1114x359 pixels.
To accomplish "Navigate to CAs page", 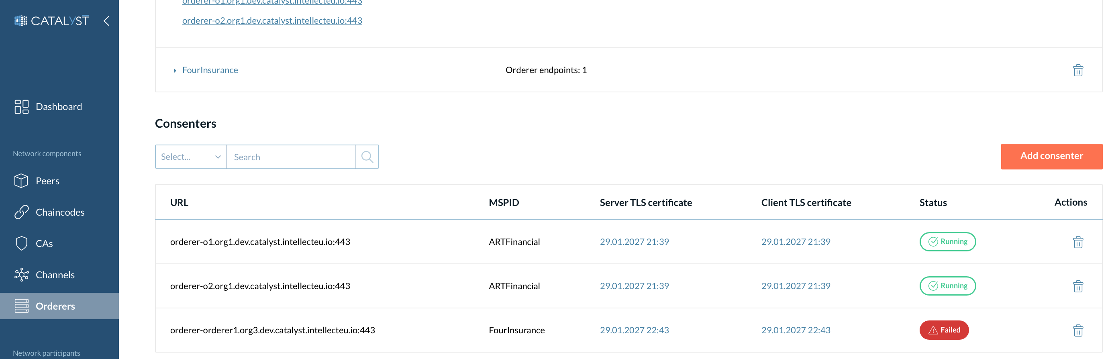I will click(44, 243).
